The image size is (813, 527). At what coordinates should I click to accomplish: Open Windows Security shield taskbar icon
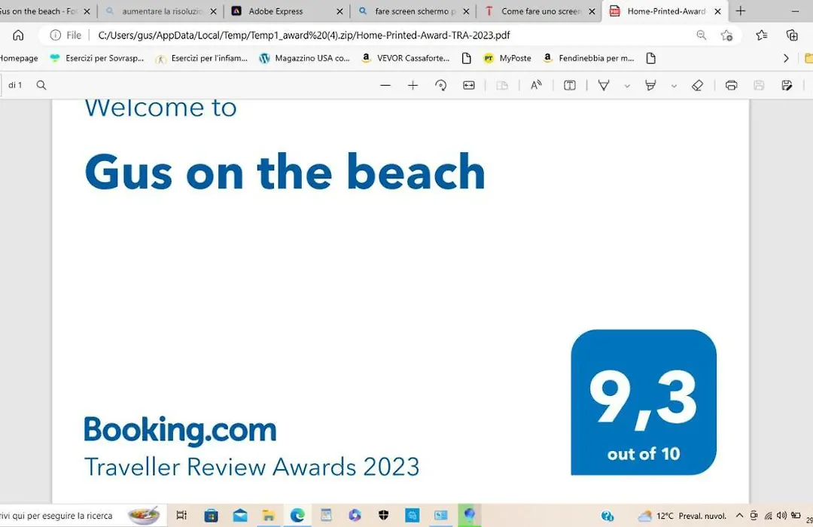point(384,516)
